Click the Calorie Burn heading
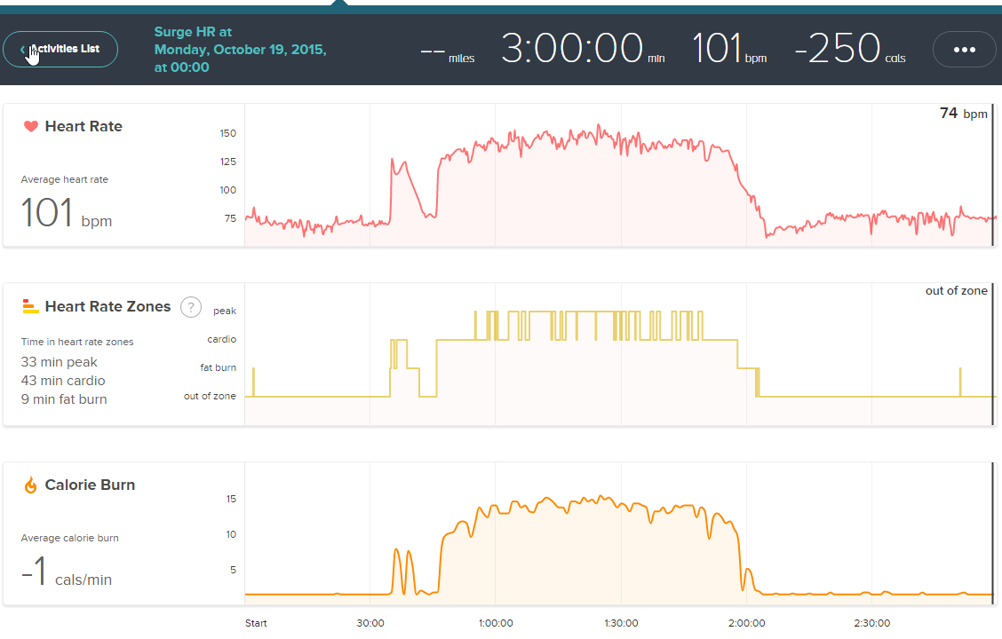1002x639 pixels. pyautogui.click(x=90, y=485)
